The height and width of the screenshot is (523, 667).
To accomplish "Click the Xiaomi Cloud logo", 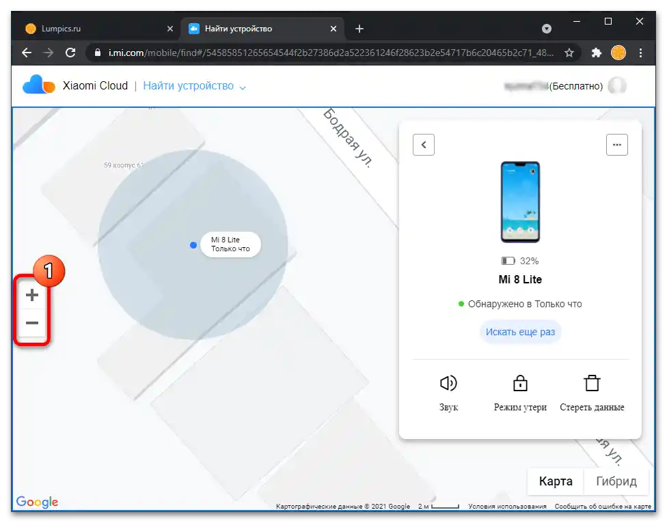I will point(39,85).
